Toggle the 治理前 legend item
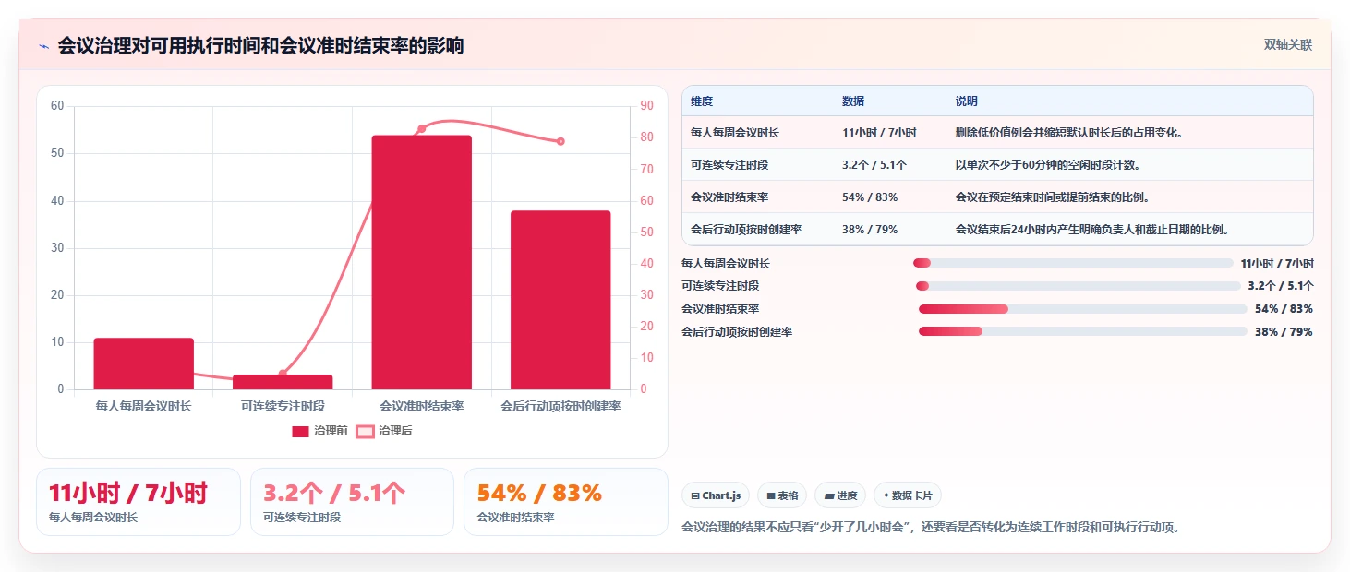 pos(319,431)
